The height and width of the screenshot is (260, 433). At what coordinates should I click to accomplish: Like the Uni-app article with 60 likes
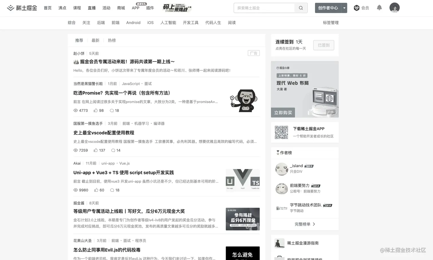[96, 190]
